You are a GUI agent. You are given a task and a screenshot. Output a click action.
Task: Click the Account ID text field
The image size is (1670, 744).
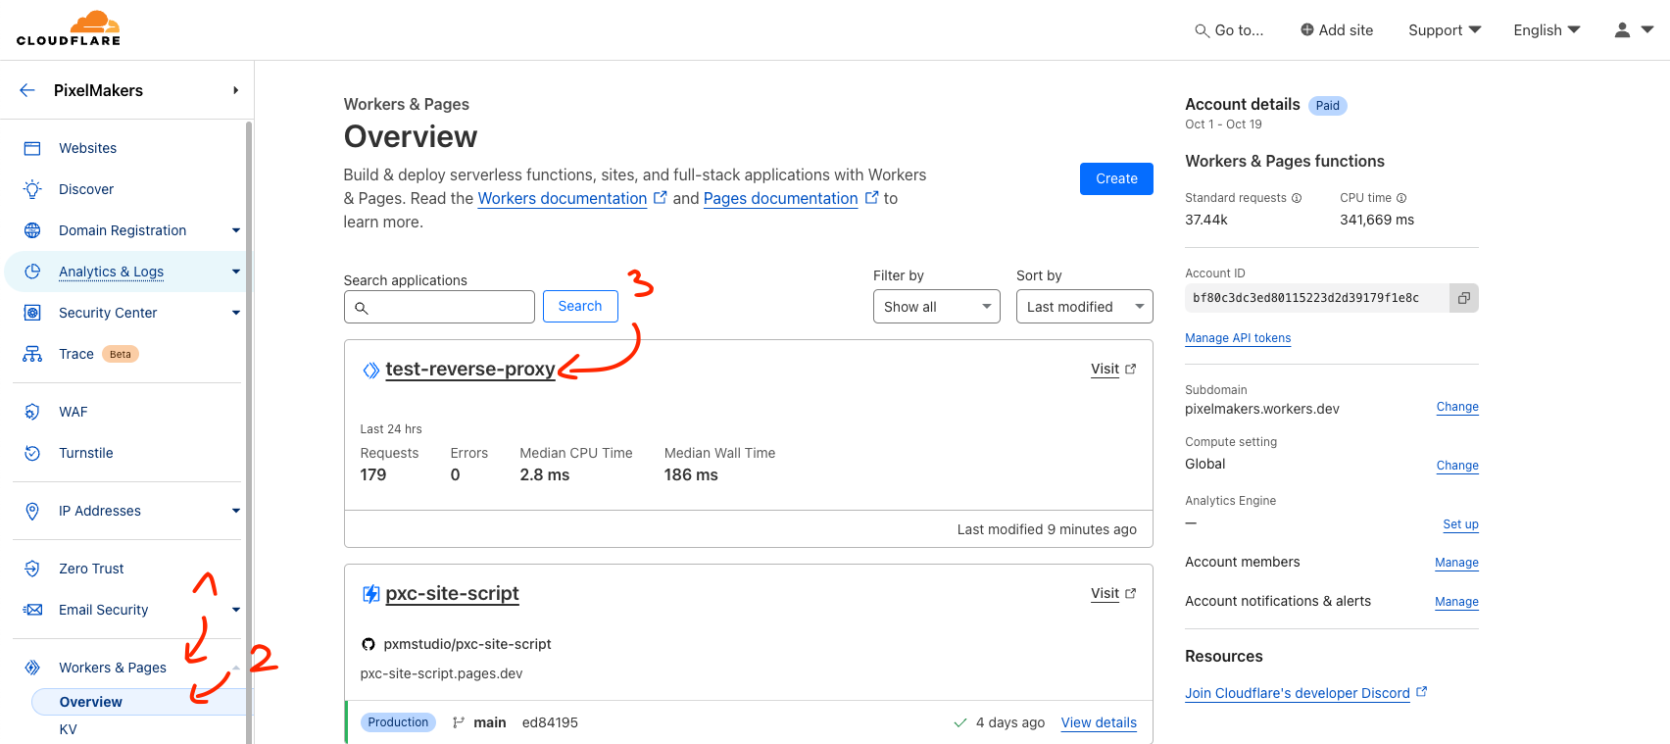1317,298
